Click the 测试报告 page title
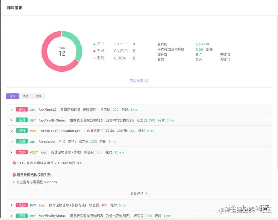The width and height of the screenshot is (278, 220). tap(15, 8)
